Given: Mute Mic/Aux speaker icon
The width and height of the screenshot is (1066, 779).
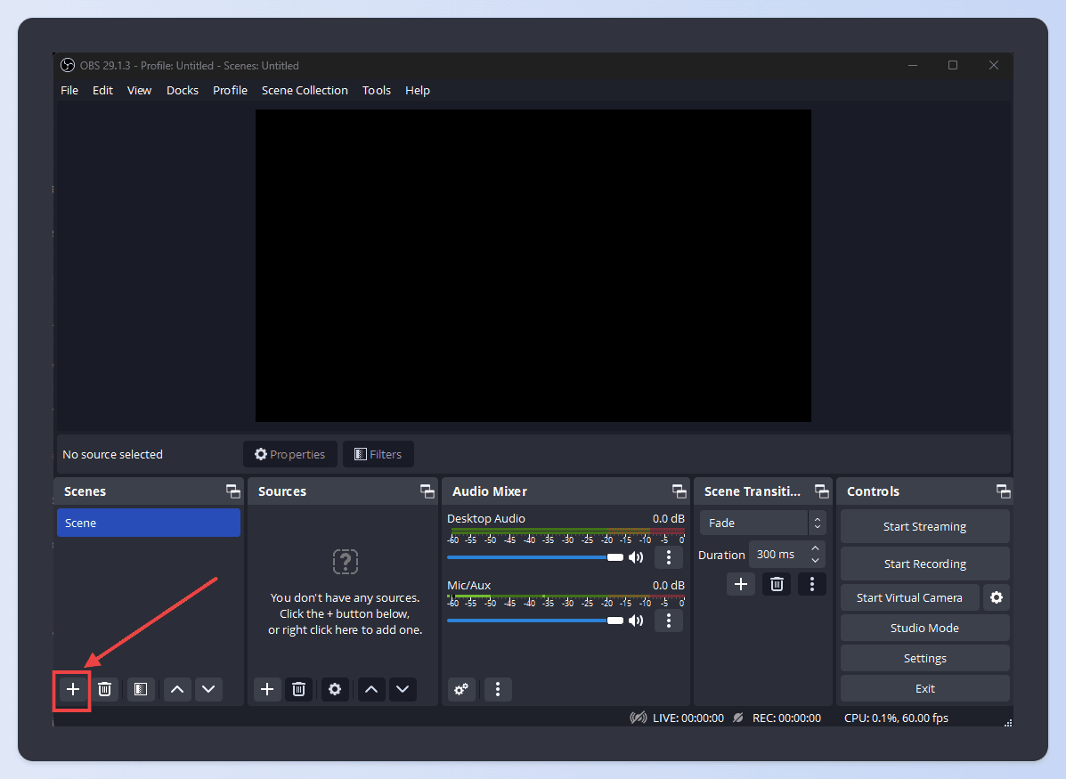Looking at the screenshot, I should click(636, 621).
